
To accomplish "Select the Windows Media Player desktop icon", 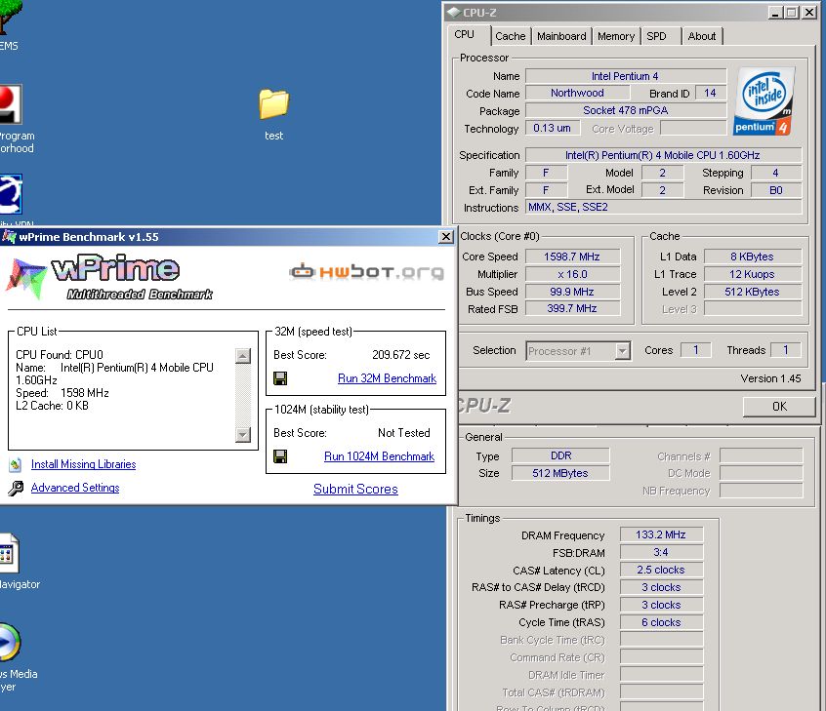I will [10, 642].
